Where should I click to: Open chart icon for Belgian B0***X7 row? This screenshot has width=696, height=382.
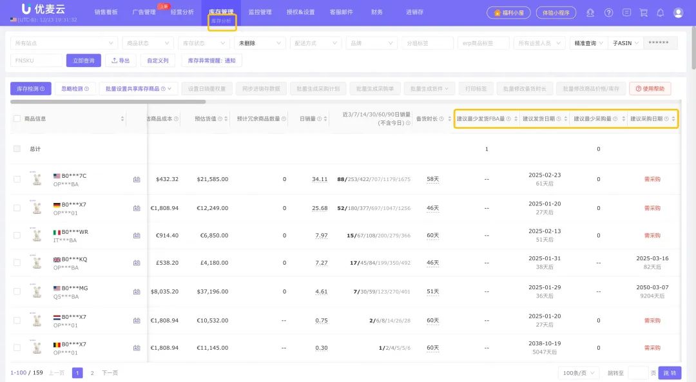pyautogui.click(x=137, y=348)
